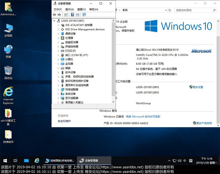220x174 pixels.
Task: Click the taskbar clock showing 下午 5:18
Action: (206, 161)
